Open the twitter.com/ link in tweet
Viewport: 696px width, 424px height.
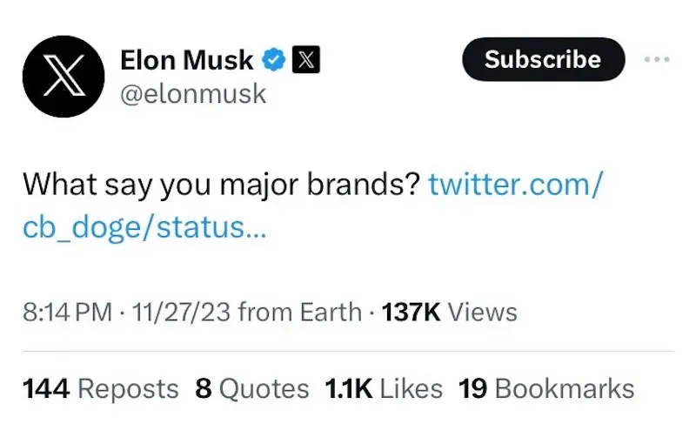click(x=514, y=185)
